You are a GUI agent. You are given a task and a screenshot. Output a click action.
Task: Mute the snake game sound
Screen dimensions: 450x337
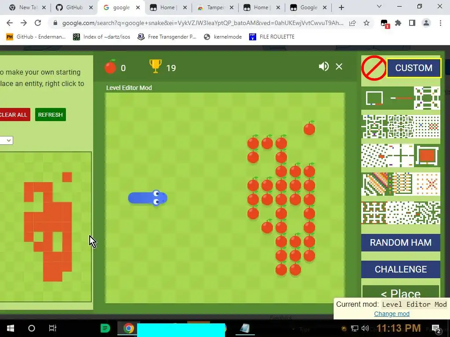324,67
